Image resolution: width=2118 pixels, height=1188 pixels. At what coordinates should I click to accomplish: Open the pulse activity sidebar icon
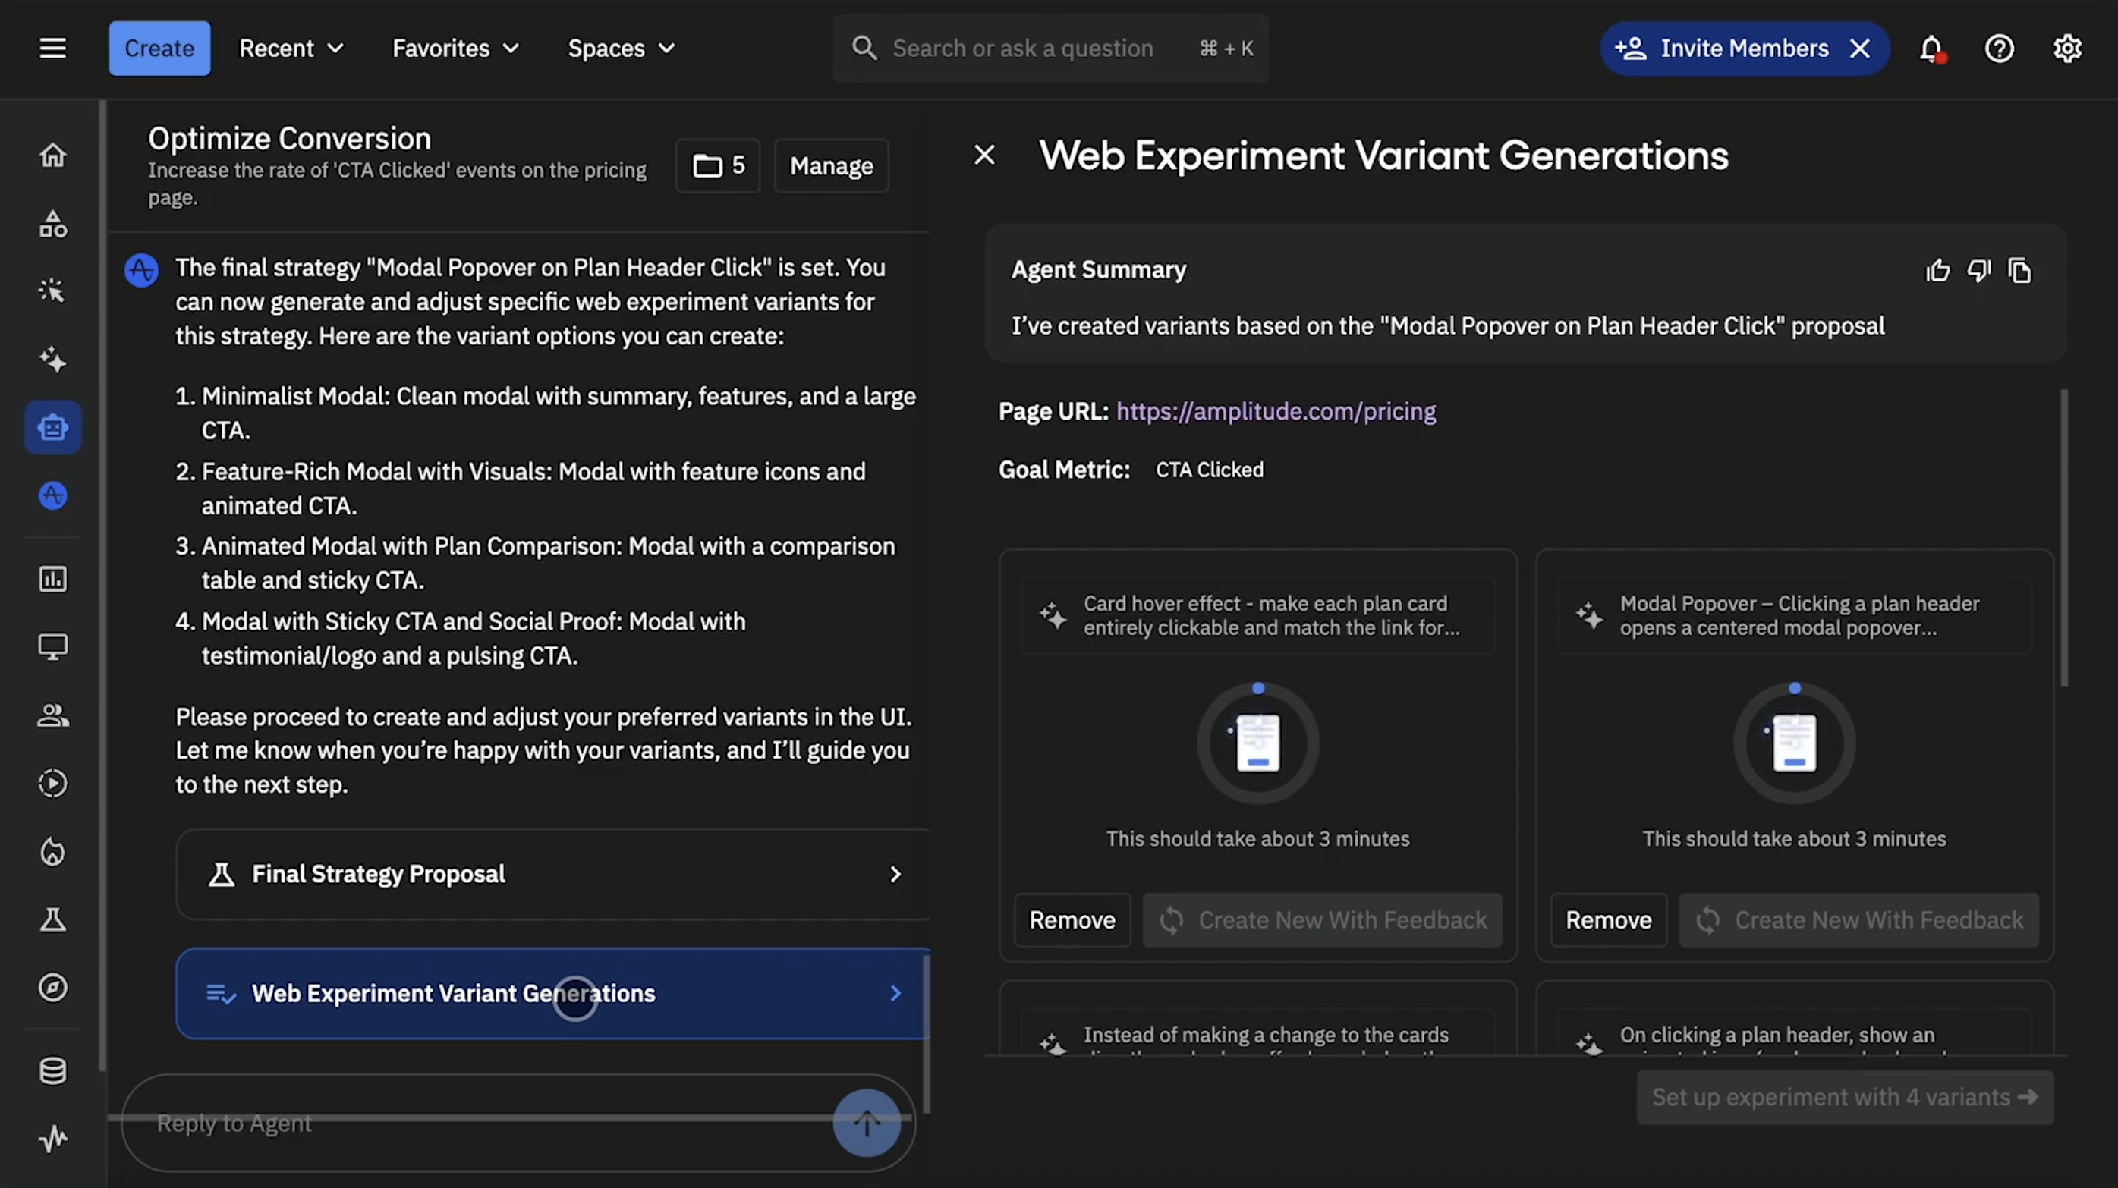pyautogui.click(x=52, y=1139)
